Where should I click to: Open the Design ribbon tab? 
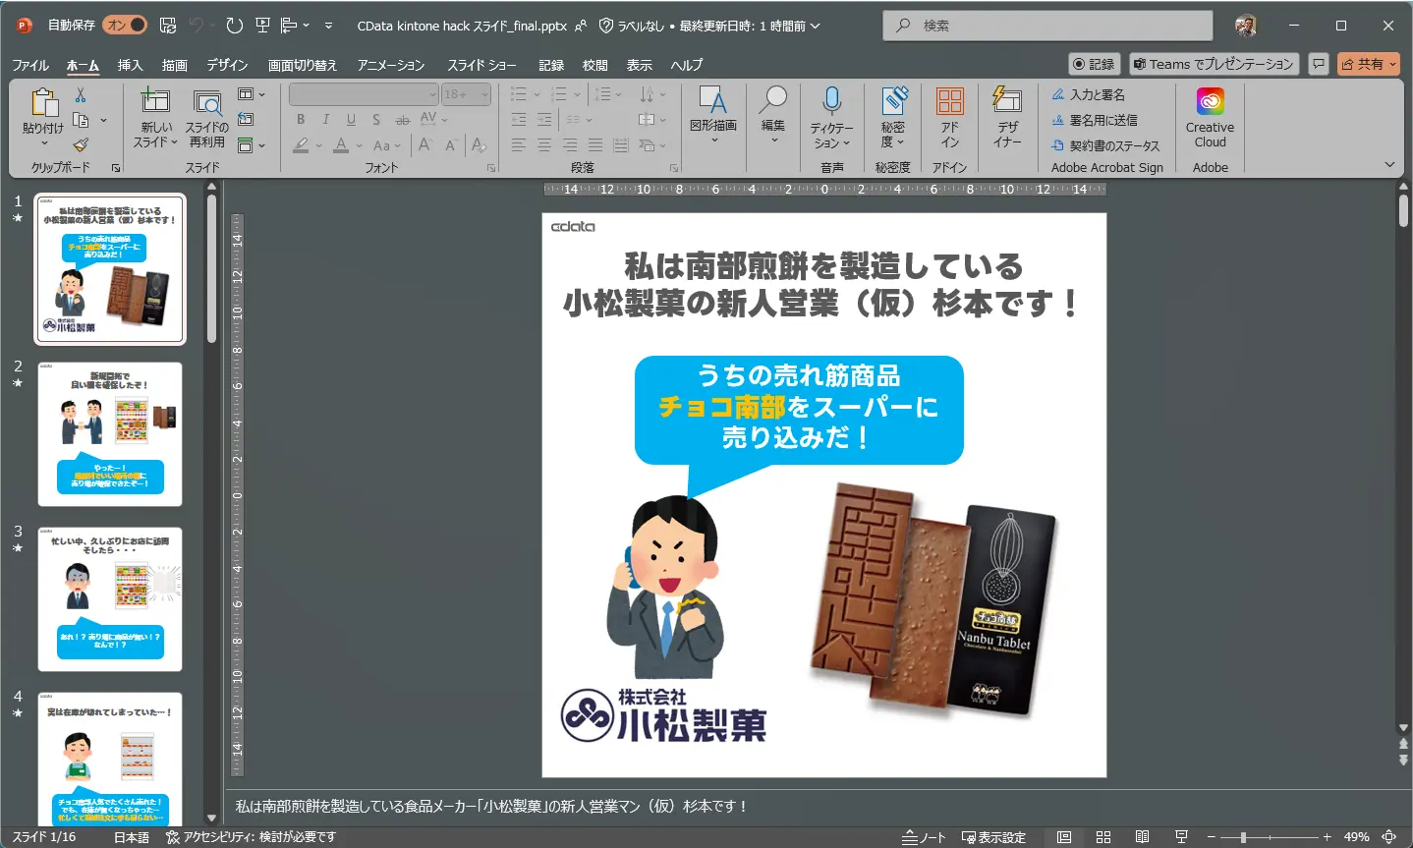point(227,65)
